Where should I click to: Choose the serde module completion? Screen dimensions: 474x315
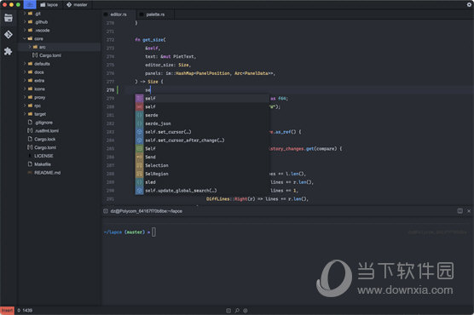(x=202, y=116)
